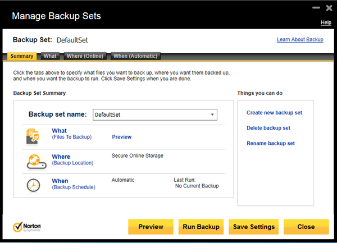Expand the Backup set name dropdown
This screenshot has width=337, height=243.
tap(213, 114)
